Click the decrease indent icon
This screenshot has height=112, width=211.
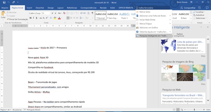pyautogui.click(x=82, y=13)
